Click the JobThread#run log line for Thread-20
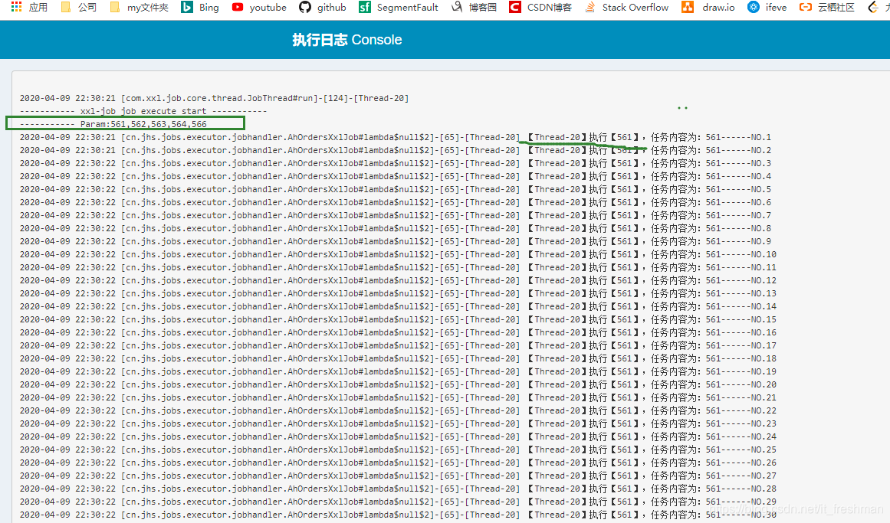 tap(214, 98)
